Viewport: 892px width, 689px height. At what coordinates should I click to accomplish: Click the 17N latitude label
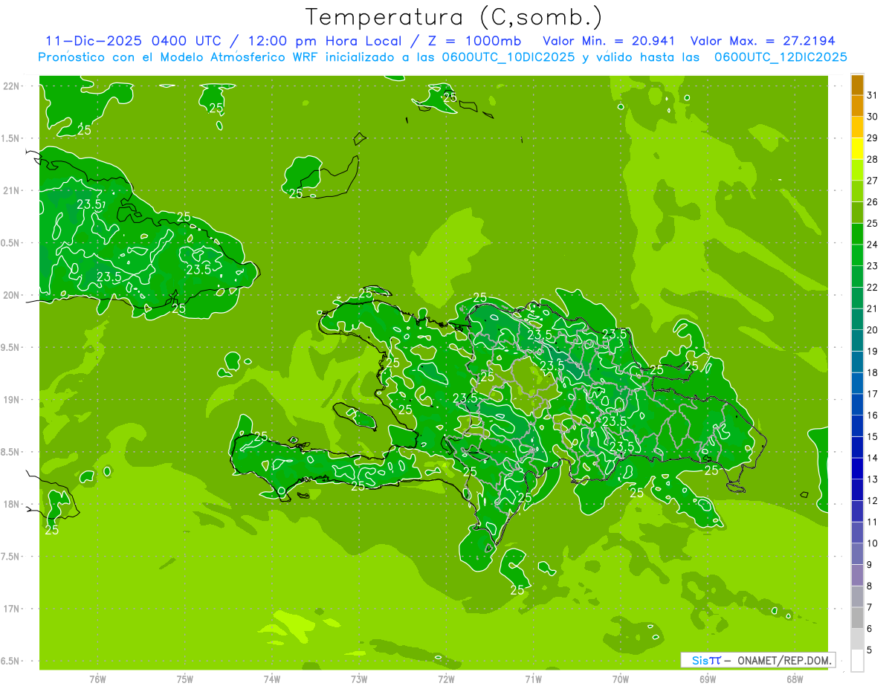[11, 609]
